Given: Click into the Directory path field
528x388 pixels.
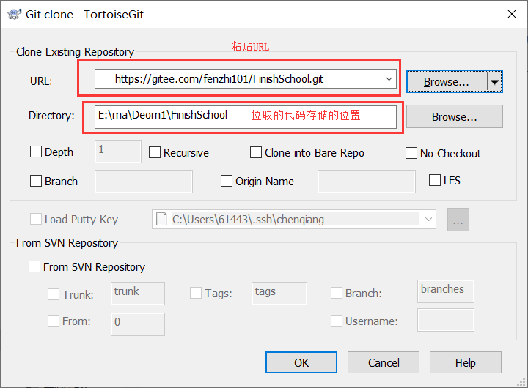Looking at the screenshot, I should [x=246, y=116].
